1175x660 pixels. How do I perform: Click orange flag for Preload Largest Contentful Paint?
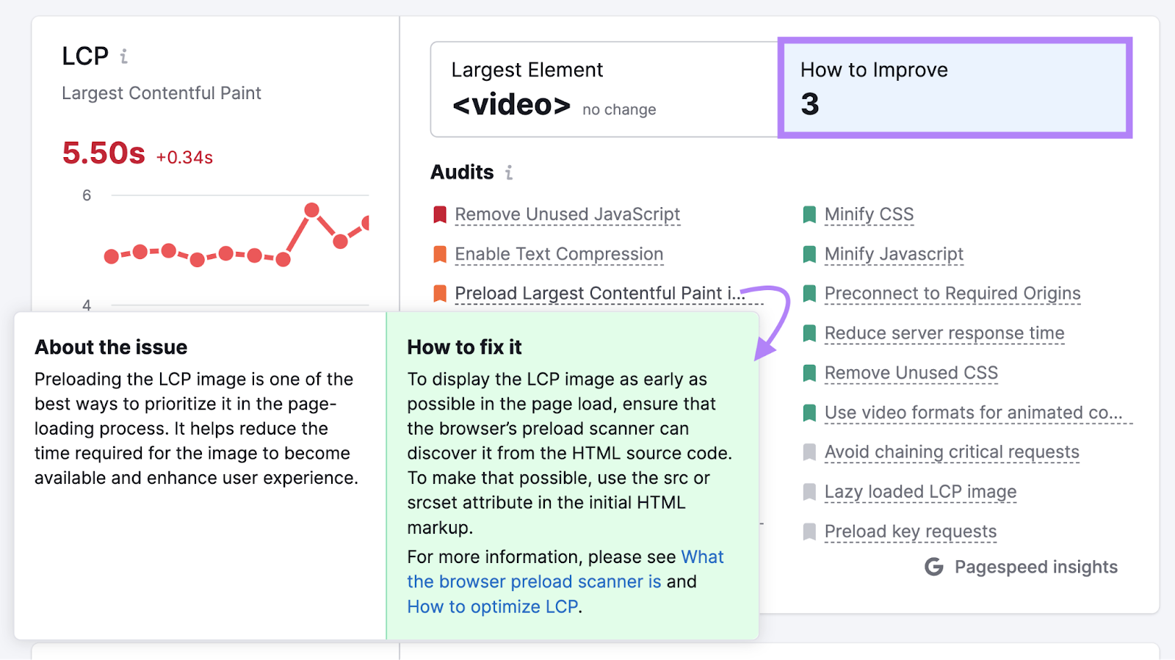(x=440, y=294)
